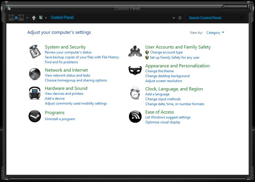This screenshot has height=182, width=255.
Task: Open Choose homegroup and sharing options
Action: pyautogui.click(x=76, y=80)
